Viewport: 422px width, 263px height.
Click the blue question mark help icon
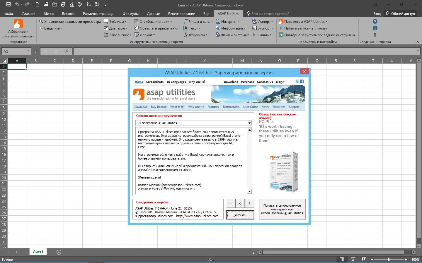coord(375,21)
